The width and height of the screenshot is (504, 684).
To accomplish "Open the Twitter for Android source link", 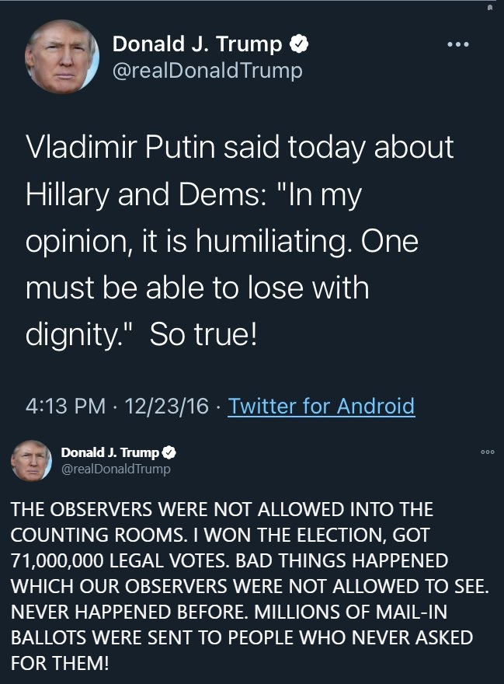I will [x=322, y=406].
